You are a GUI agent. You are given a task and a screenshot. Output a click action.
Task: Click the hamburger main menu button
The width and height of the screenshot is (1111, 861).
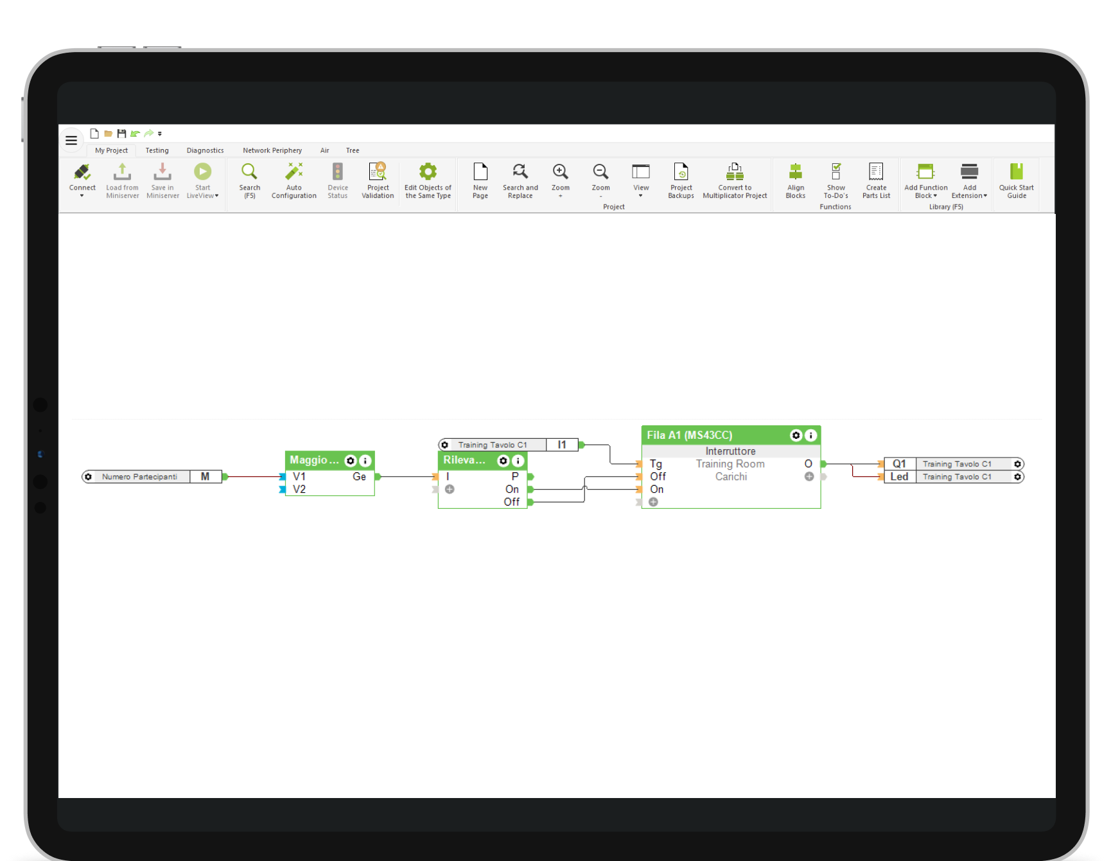point(71,140)
